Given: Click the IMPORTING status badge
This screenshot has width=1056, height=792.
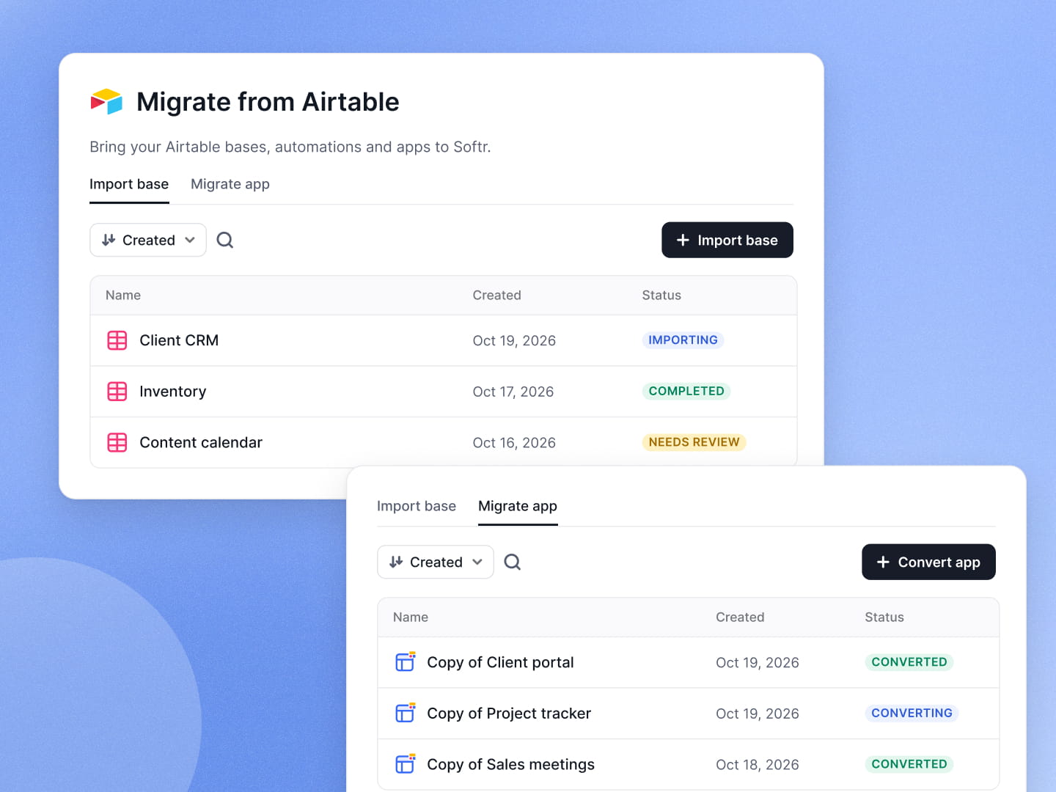Looking at the screenshot, I should tap(683, 340).
